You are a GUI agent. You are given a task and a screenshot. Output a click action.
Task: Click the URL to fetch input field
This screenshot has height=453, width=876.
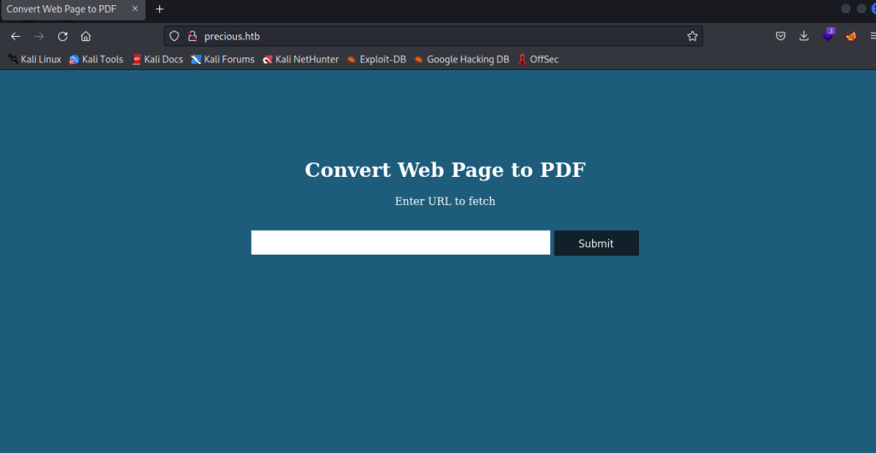[x=400, y=243]
